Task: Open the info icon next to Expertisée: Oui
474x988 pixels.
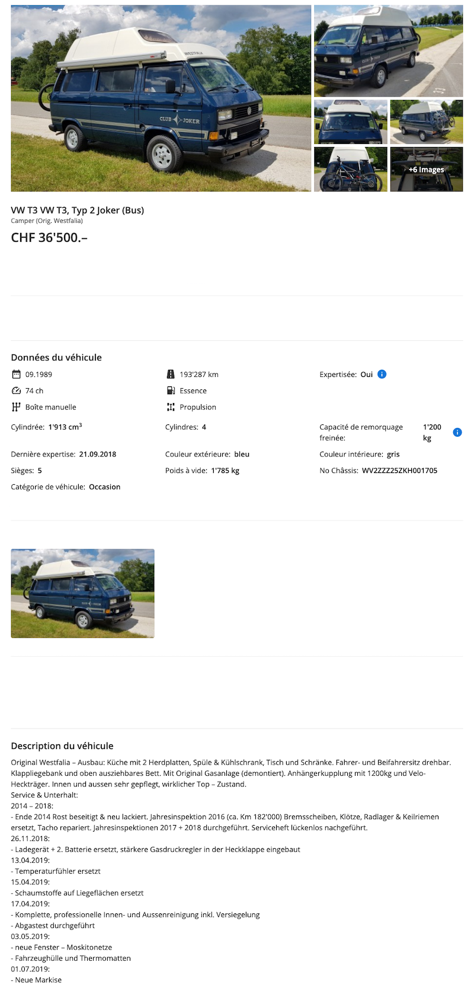Action: (382, 374)
